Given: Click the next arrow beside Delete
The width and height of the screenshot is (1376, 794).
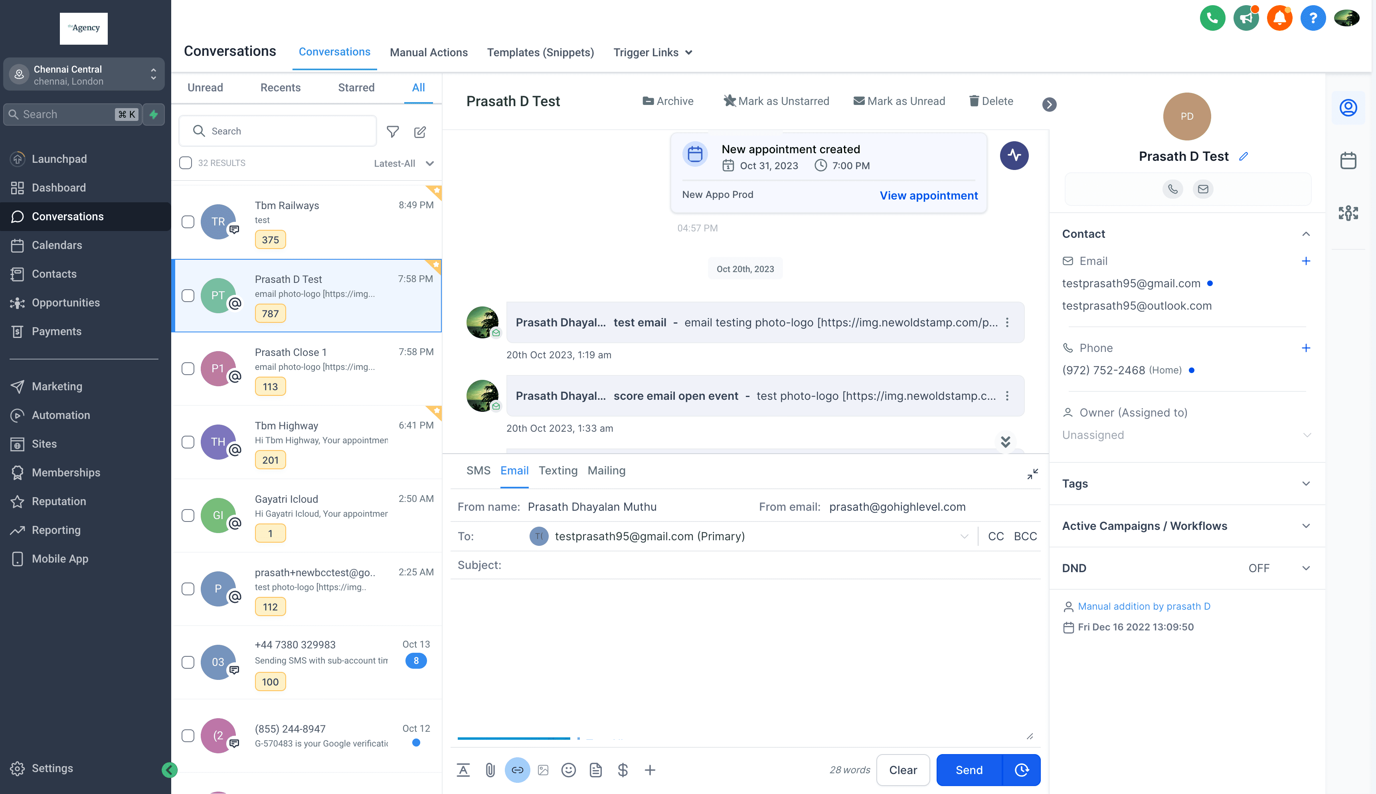Looking at the screenshot, I should click(x=1049, y=104).
